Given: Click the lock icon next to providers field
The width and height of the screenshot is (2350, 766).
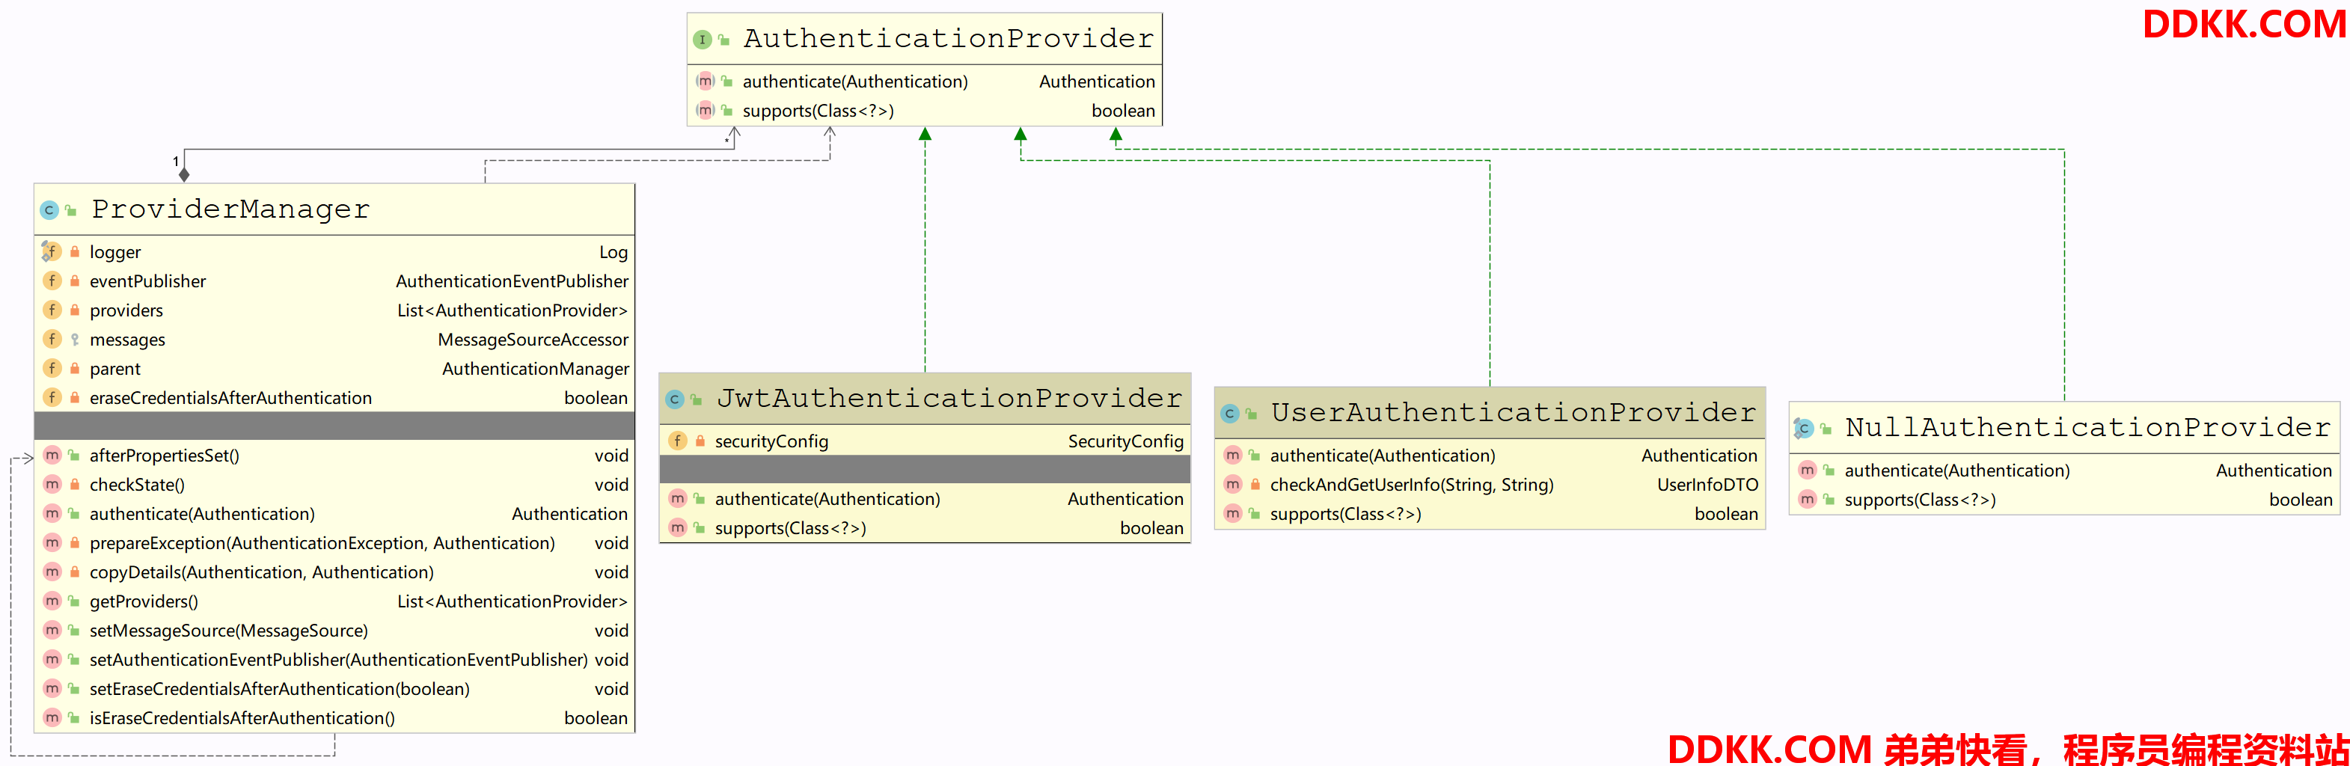Looking at the screenshot, I should (75, 310).
